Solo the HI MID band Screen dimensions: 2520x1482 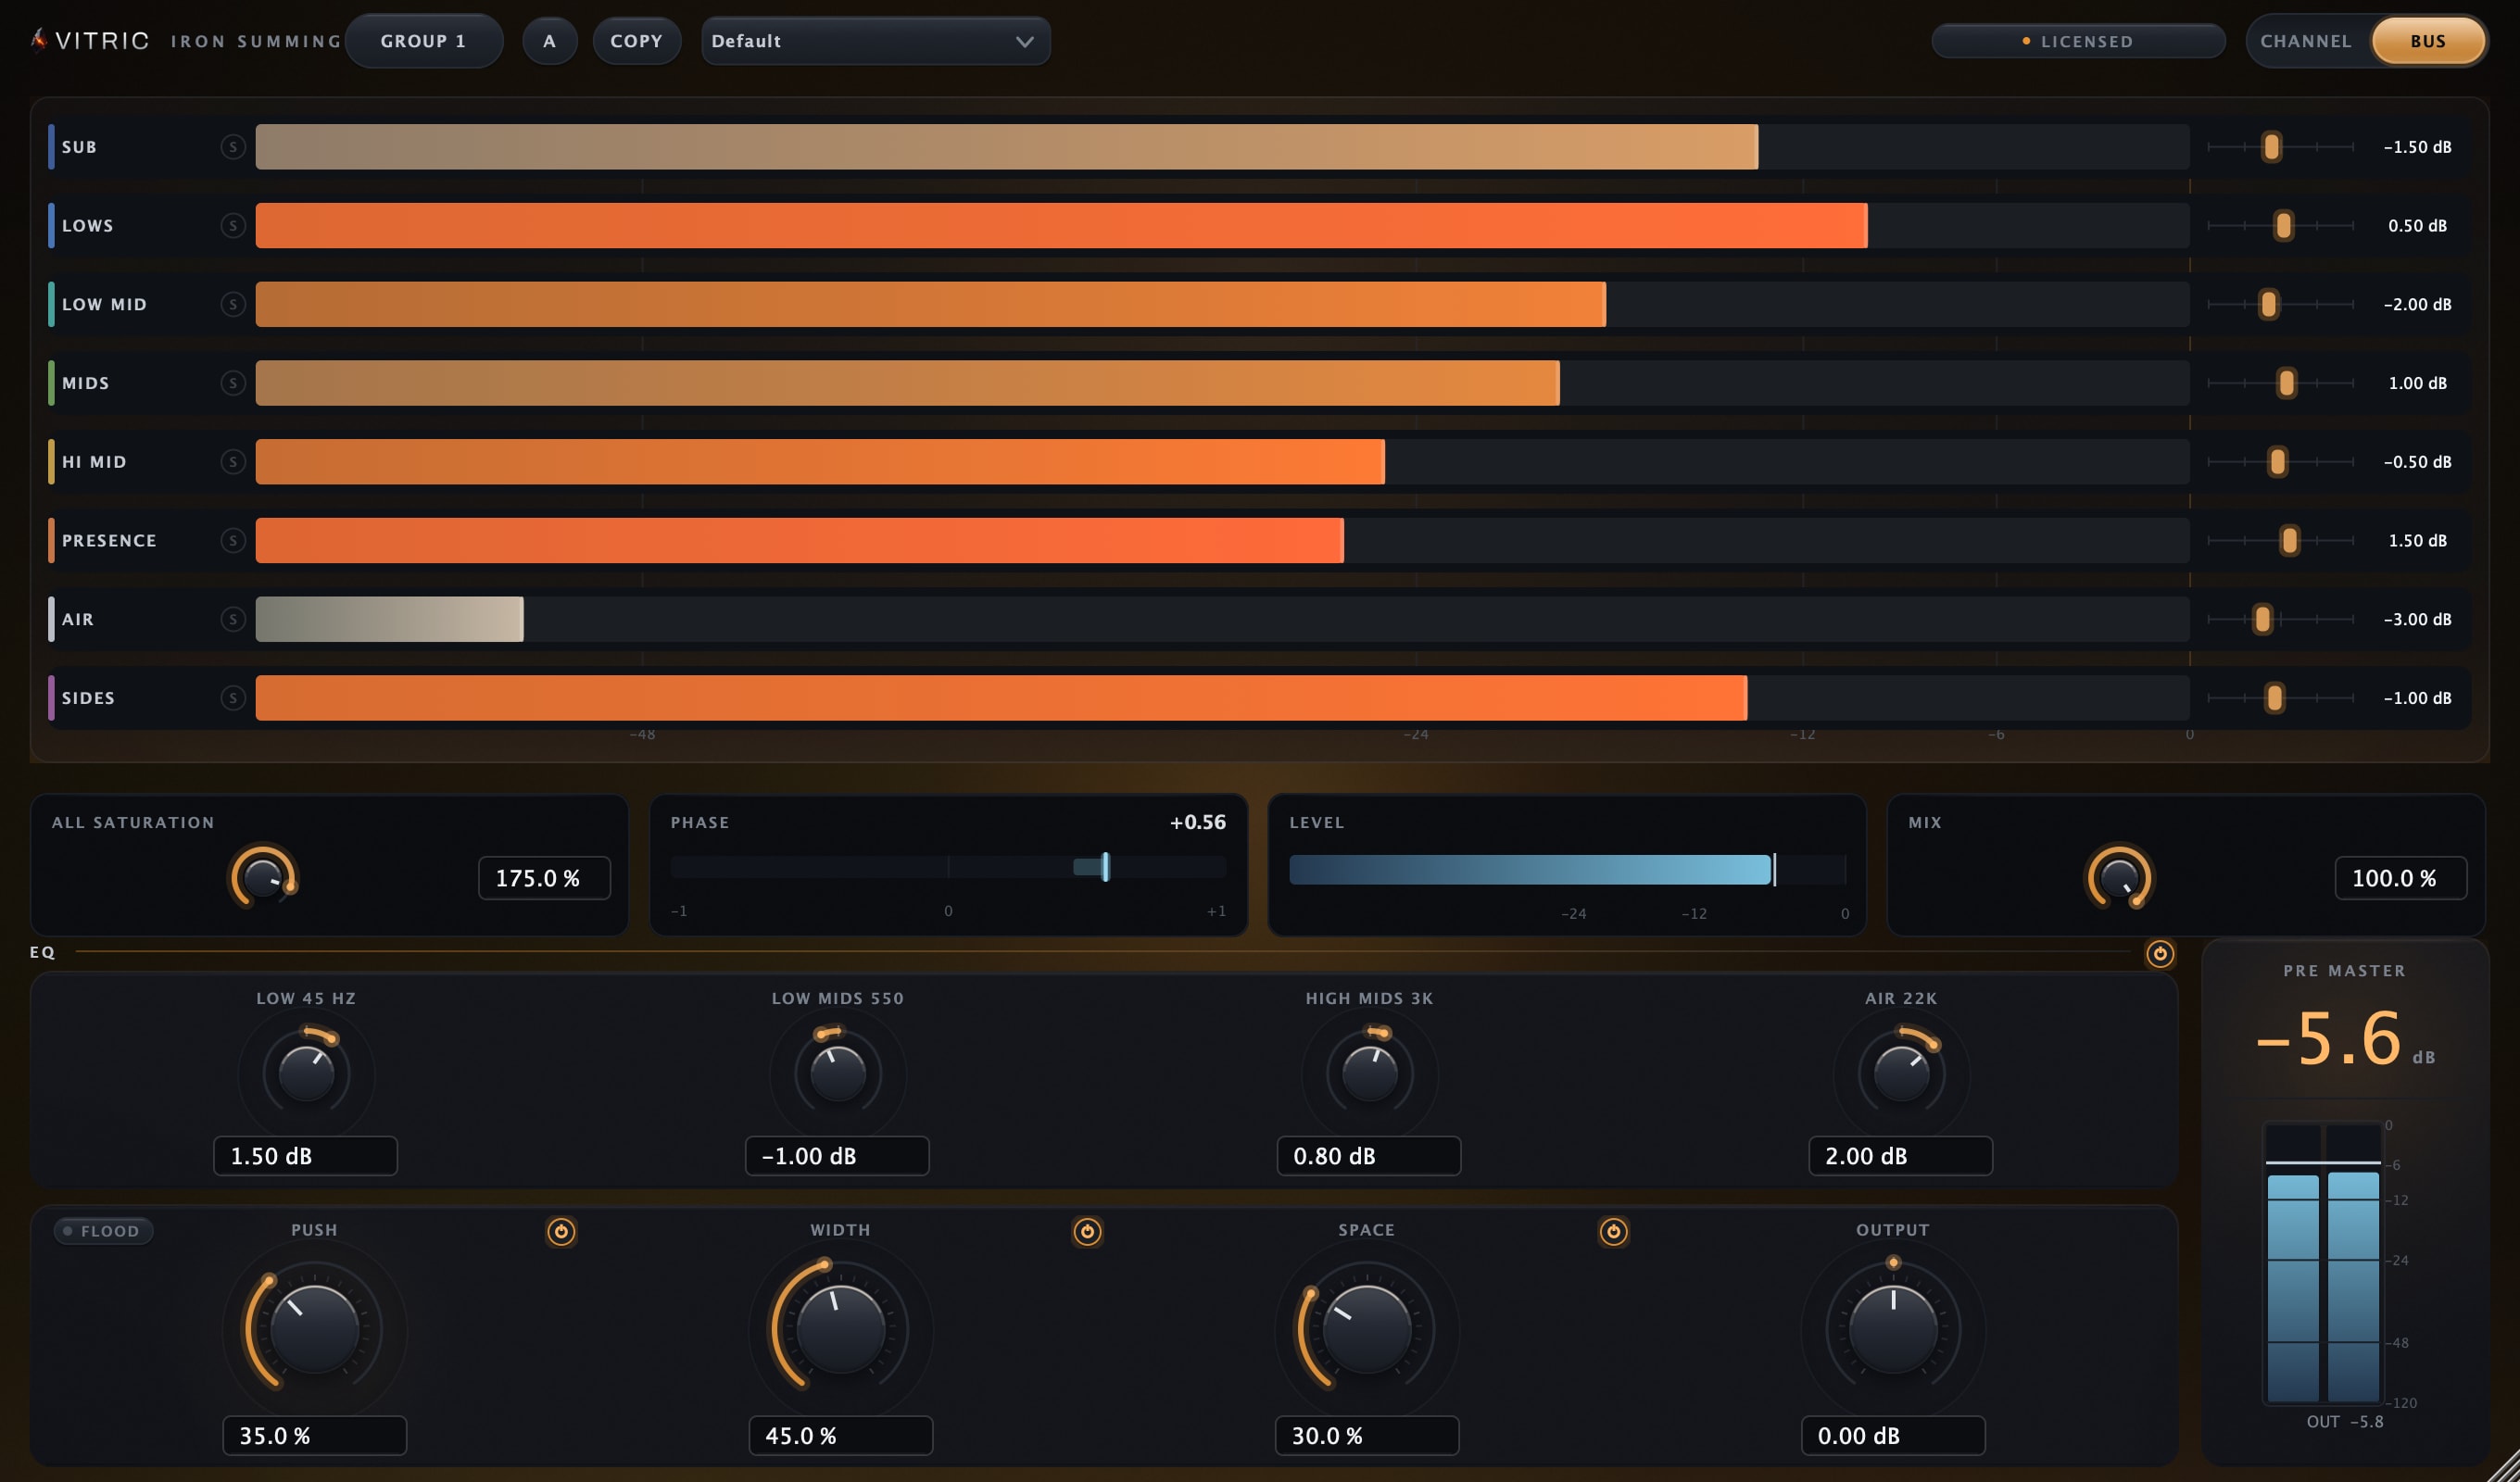[x=233, y=462]
